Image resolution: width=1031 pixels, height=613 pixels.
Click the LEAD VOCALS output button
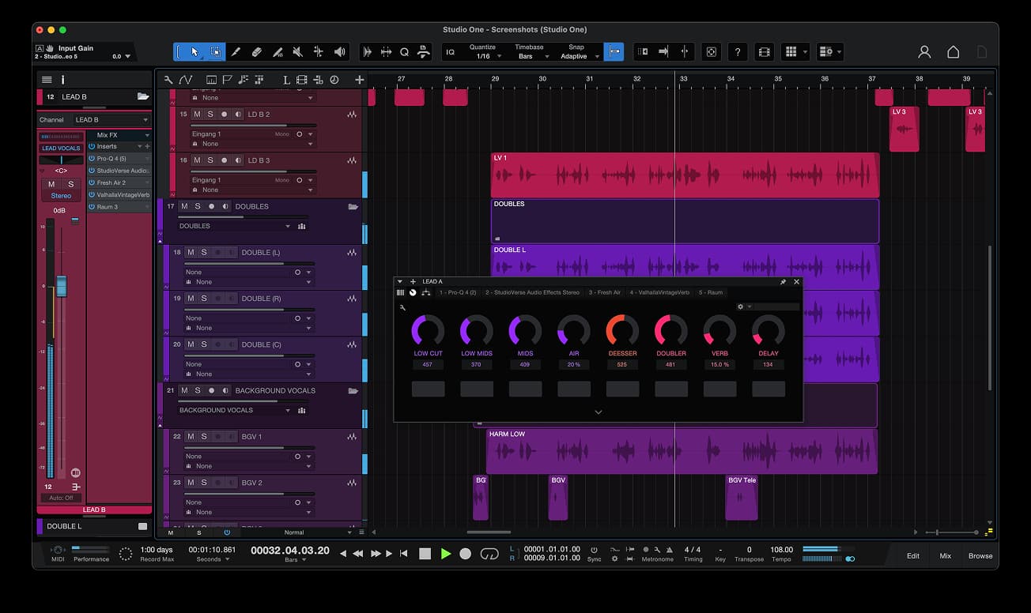(61, 149)
